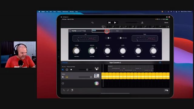
Task: Solo the Drums track with the headphones icon
Action: coord(67,70)
